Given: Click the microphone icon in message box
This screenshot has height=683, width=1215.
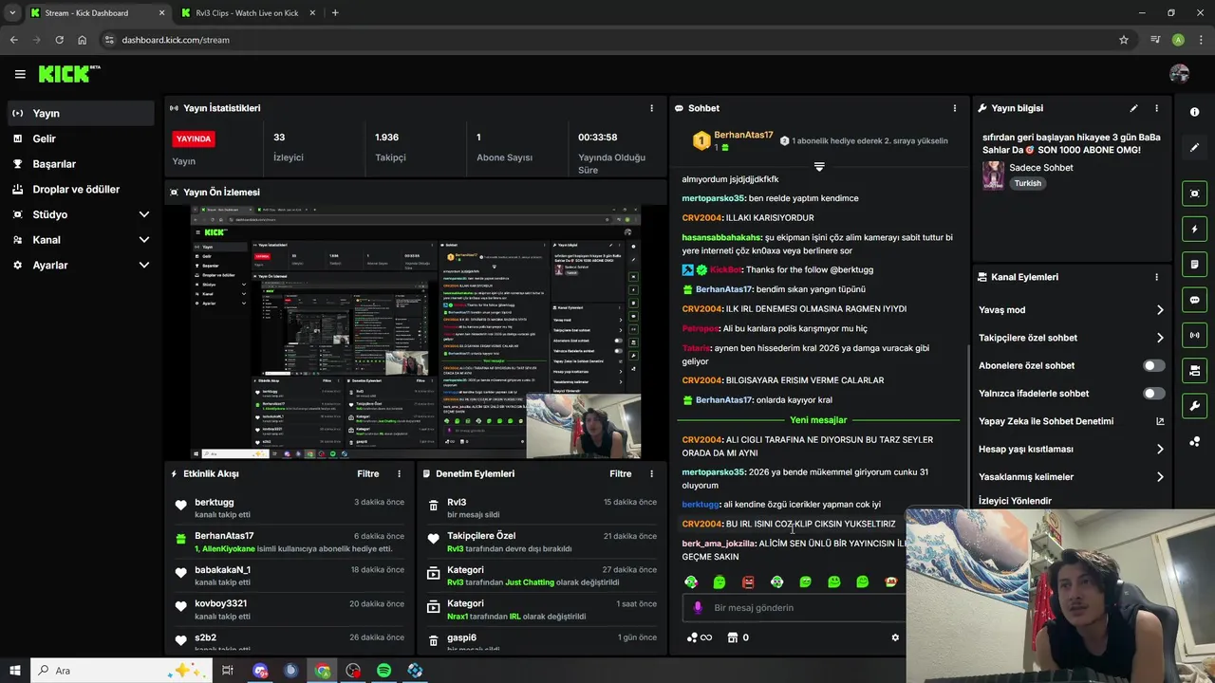Looking at the screenshot, I should point(698,607).
